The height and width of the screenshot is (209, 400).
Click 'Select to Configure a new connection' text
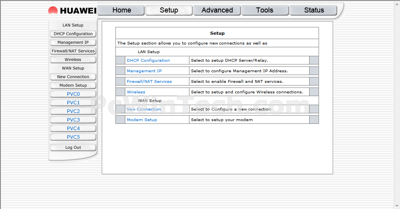point(231,109)
